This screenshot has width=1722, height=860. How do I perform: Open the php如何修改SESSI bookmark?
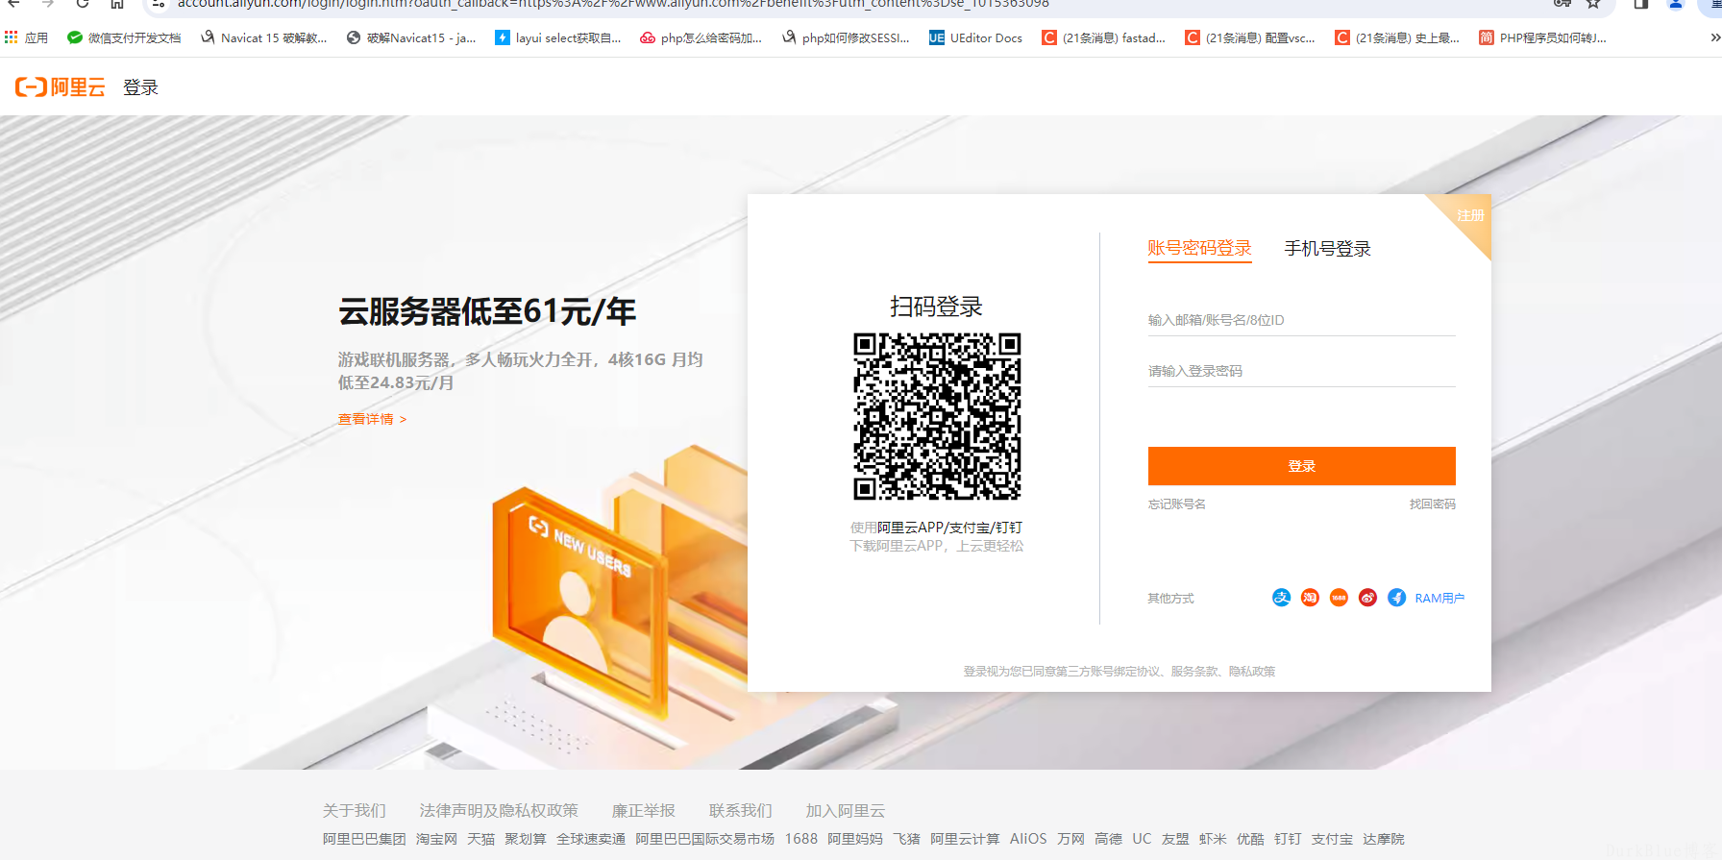[x=846, y=38]
